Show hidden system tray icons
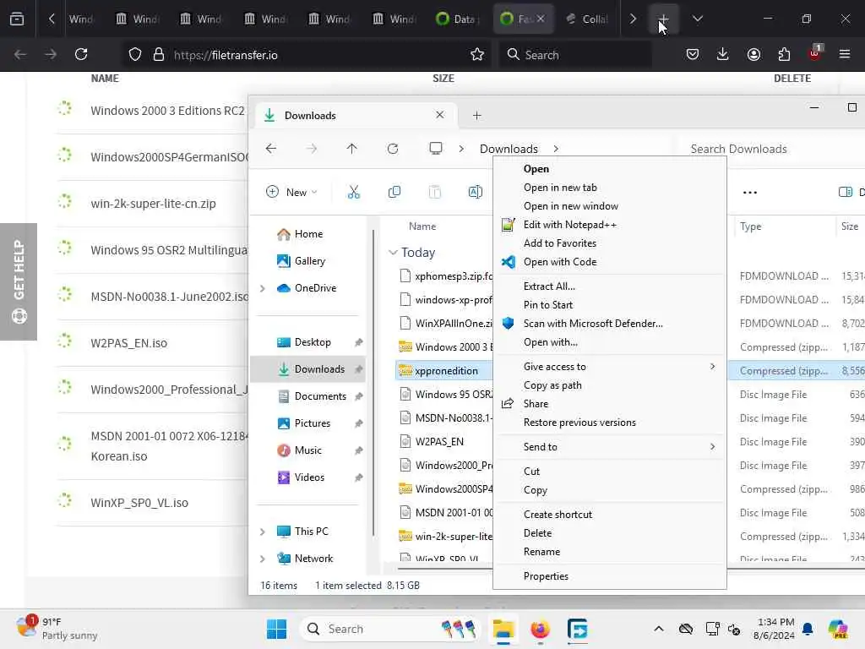The image size is (865, 649). 658,629
